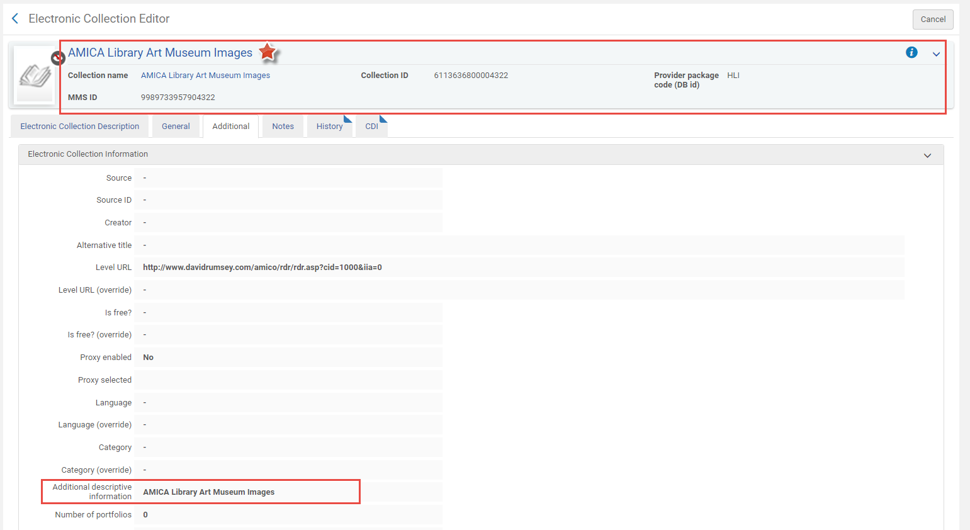Viewport: 970px width, 530px height.
Task: Open the Notes tab
Action: (283, 127)
